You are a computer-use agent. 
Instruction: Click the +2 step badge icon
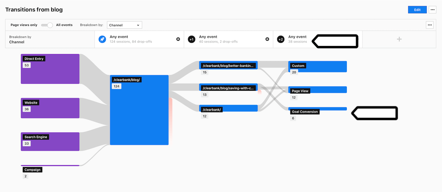coord(281,39)
